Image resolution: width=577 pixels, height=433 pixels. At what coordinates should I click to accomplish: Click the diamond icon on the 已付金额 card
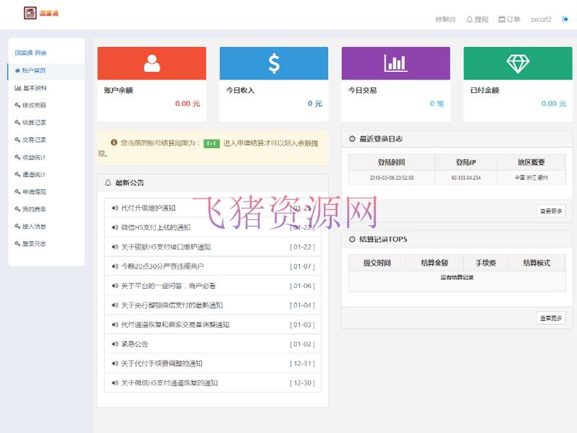[518, 64]
